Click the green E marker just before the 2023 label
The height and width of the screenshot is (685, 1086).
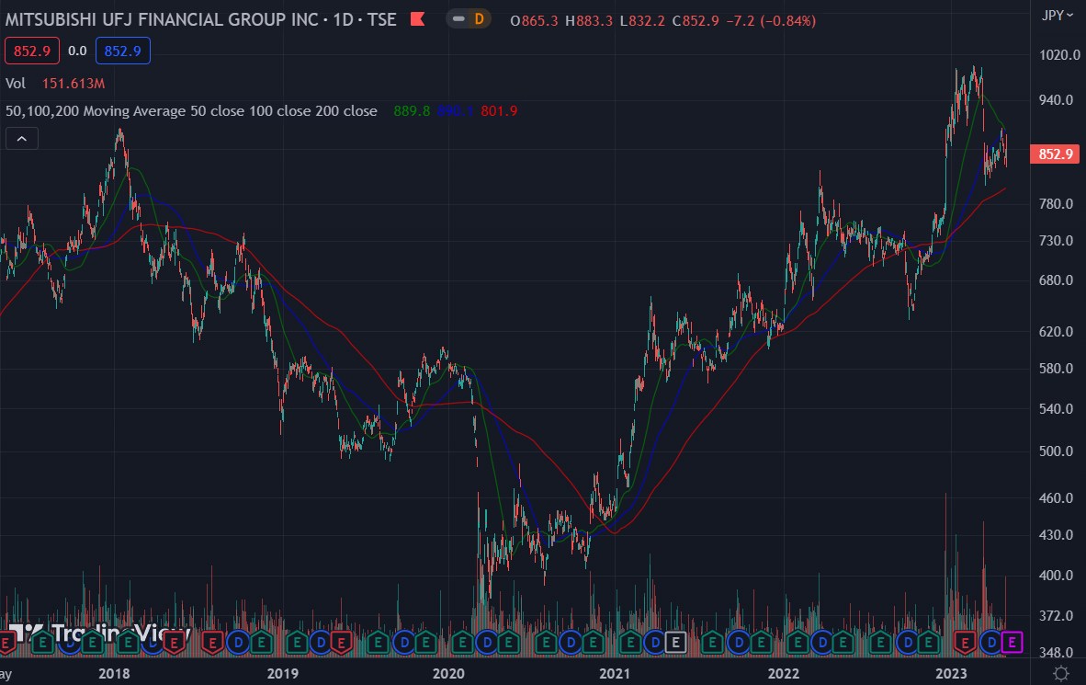click(x=927, y=643)
